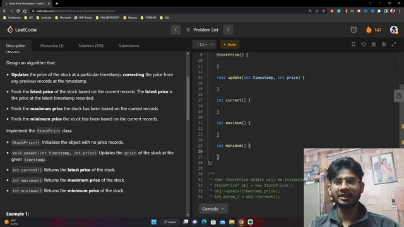
Task: Open editor keyboard shortcuts icon
Action: coord(374,44)
